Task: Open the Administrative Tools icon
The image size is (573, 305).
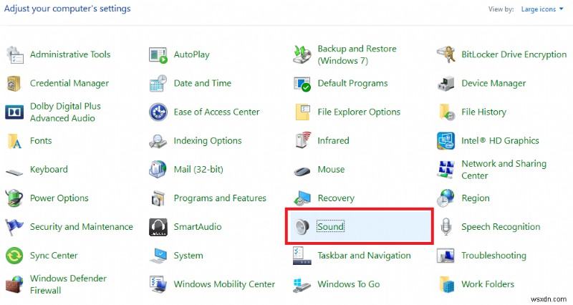Action: (14, 55)
